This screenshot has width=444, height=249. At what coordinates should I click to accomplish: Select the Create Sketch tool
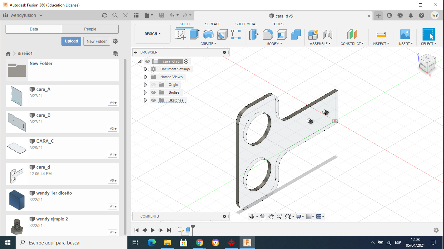pos(181,34)
